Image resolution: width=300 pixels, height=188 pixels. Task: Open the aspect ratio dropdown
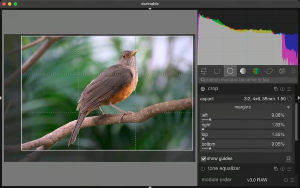264,99
